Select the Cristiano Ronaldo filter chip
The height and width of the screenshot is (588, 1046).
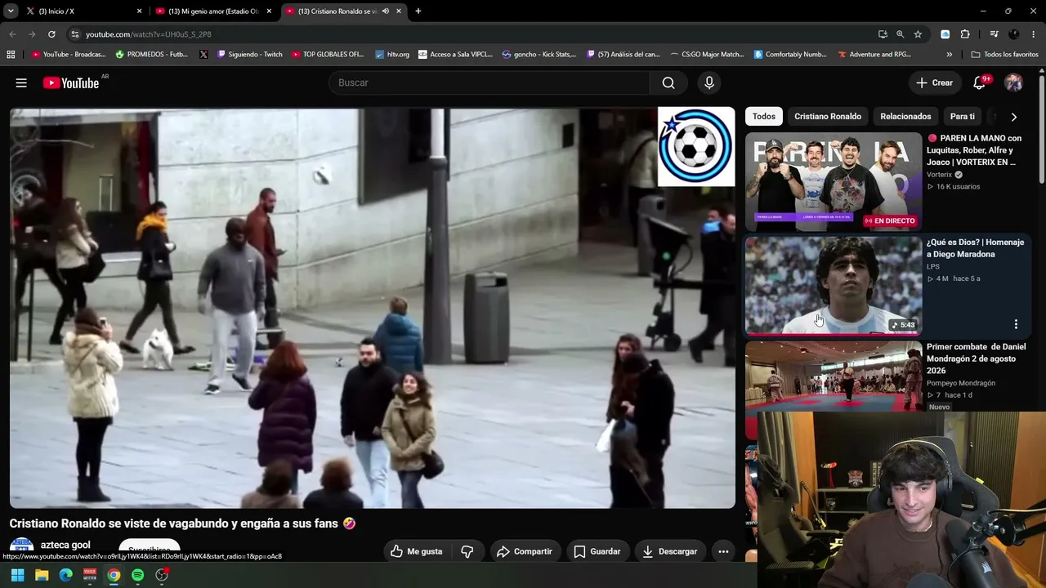[828, 117]
